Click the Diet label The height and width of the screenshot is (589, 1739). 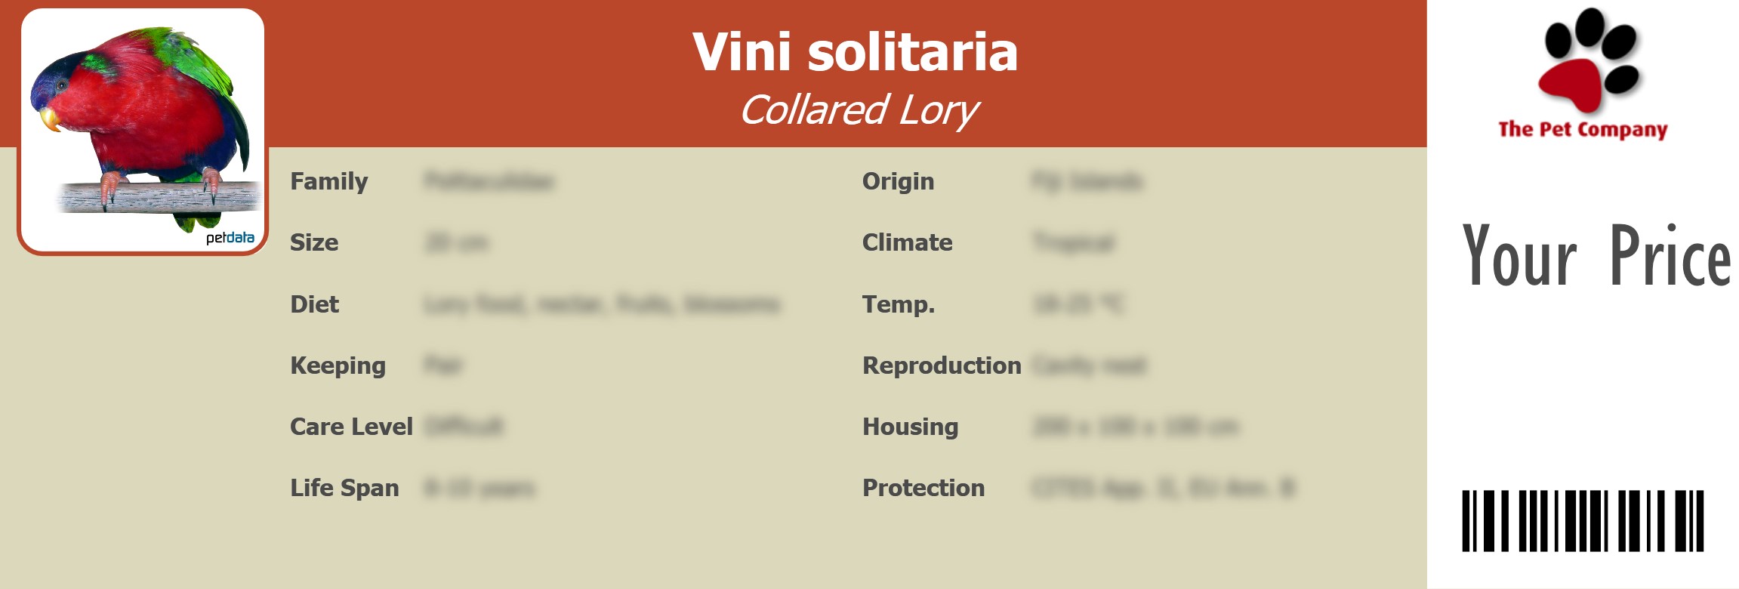coord(314,304)
